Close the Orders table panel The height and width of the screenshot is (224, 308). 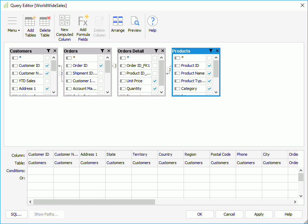(108, 51)
